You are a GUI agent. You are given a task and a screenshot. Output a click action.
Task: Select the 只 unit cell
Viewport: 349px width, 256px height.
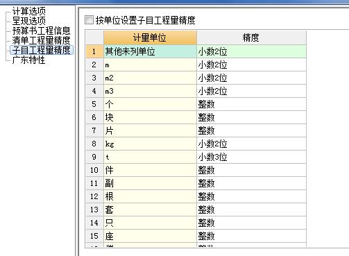150,223
